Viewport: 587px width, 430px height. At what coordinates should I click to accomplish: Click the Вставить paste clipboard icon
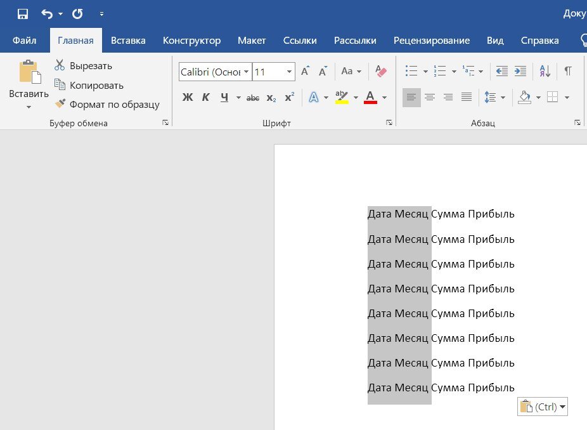29,72
